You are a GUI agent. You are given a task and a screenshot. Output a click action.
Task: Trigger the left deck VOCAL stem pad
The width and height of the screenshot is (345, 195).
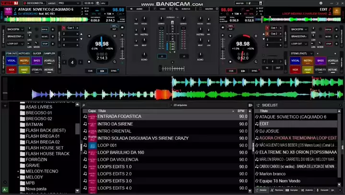point(12,61)
